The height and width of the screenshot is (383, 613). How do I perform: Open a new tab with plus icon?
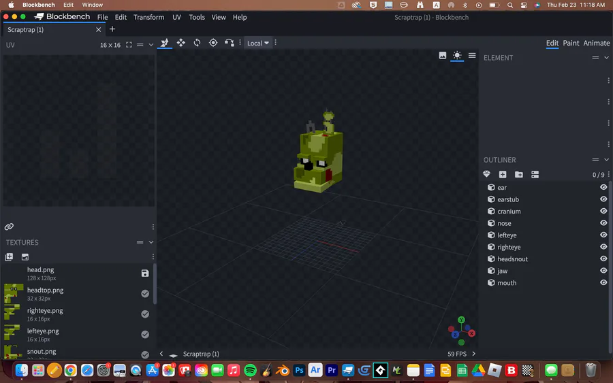click(x=112, y=29)
